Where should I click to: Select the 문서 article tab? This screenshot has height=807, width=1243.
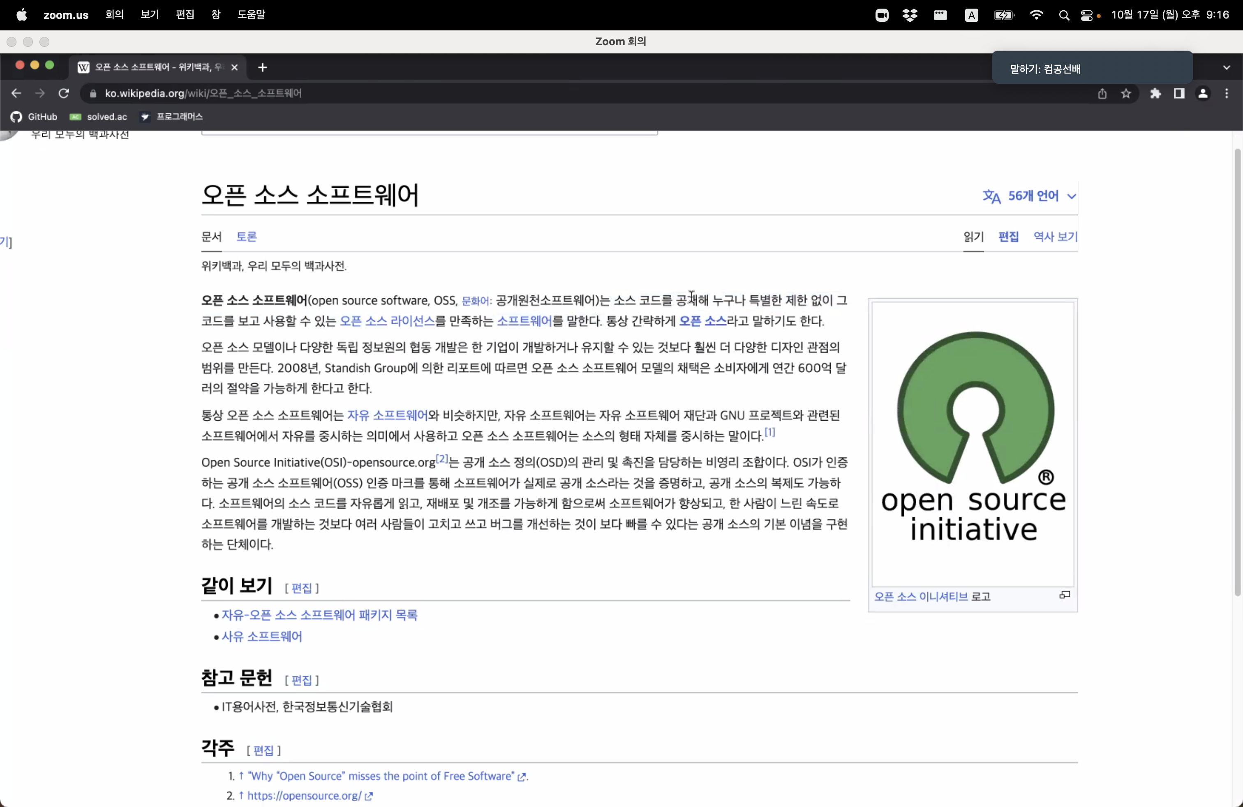click(x=212, y=237)
